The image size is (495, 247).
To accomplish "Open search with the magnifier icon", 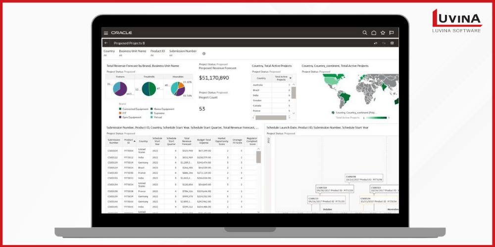I will point(365,33).
